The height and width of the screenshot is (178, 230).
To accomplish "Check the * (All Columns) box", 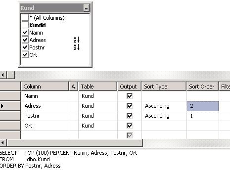I will pos(25,17).
